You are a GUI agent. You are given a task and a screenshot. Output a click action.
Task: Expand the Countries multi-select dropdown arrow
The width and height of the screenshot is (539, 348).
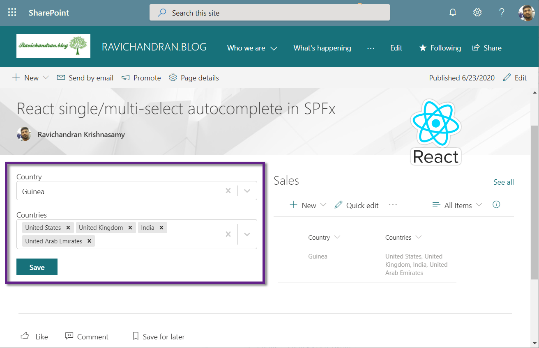[x=247, y=234]
